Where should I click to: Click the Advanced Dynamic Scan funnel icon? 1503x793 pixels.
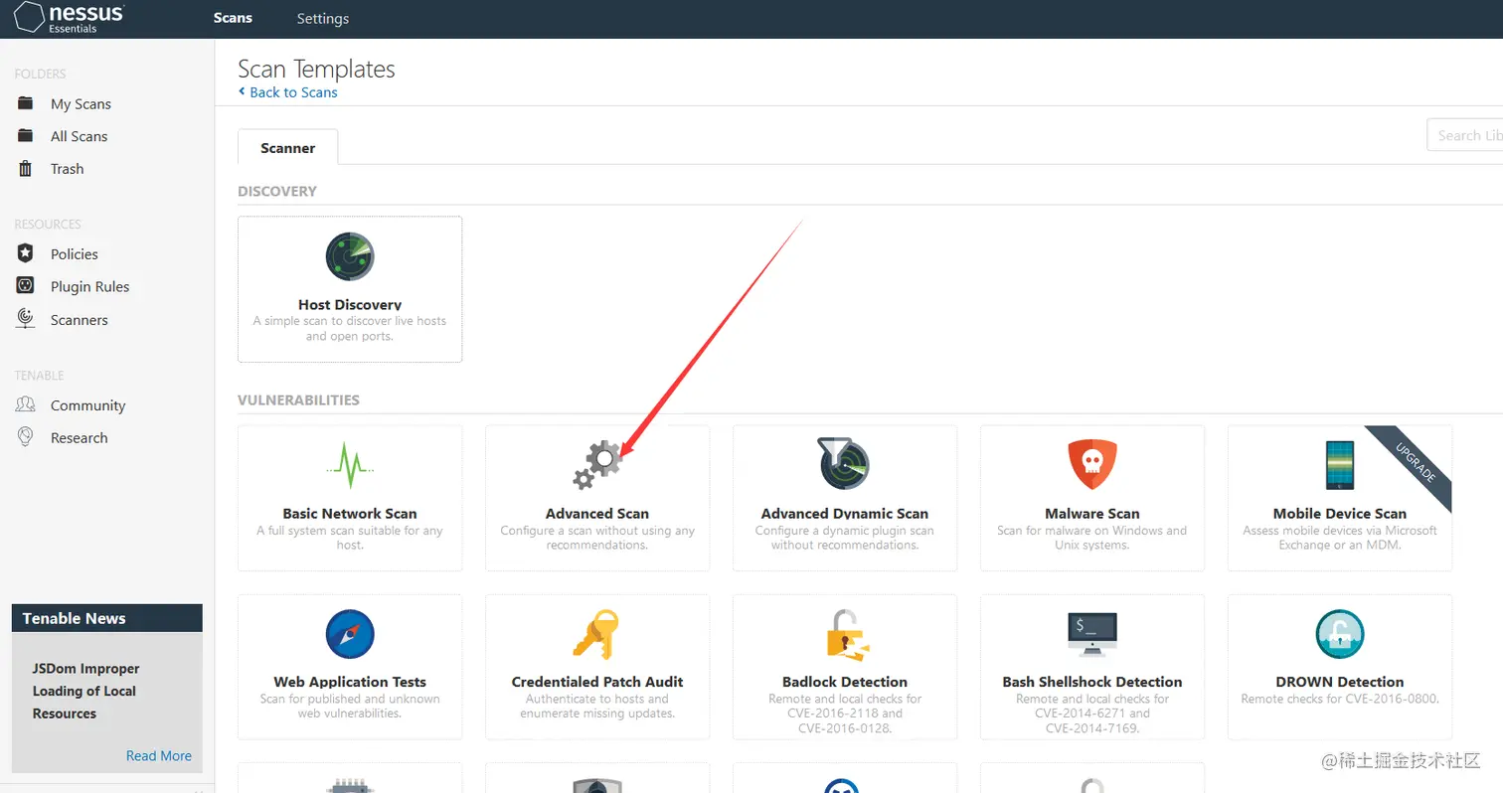pos(844,463)
